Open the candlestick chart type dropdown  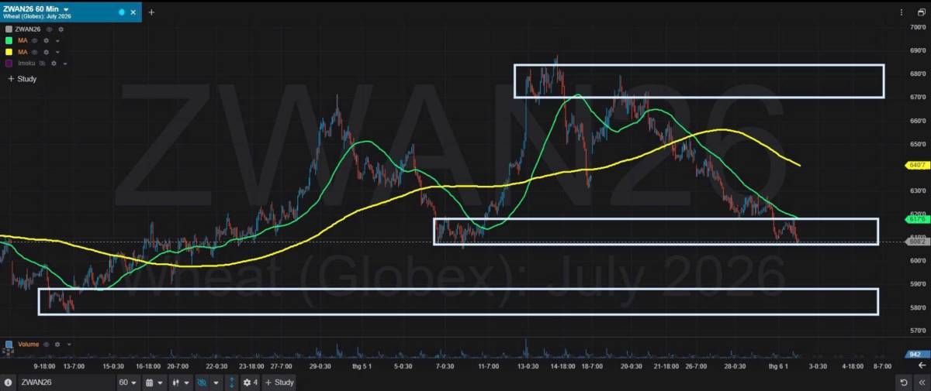pos(182,382)
